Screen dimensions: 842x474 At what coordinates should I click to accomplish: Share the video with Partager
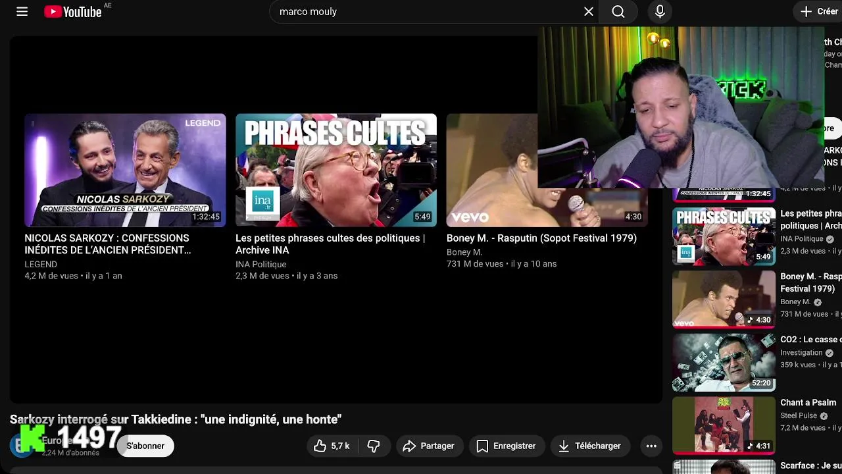(428, 446)
